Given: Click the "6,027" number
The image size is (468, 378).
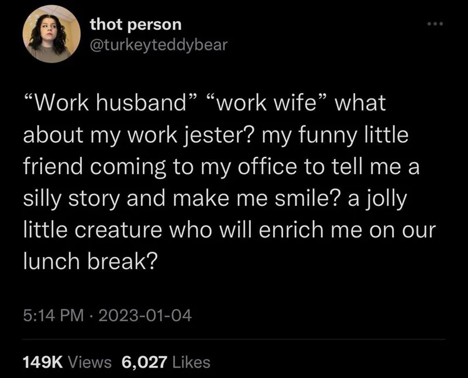Looking at the screenshot, I should click(142, 362).
